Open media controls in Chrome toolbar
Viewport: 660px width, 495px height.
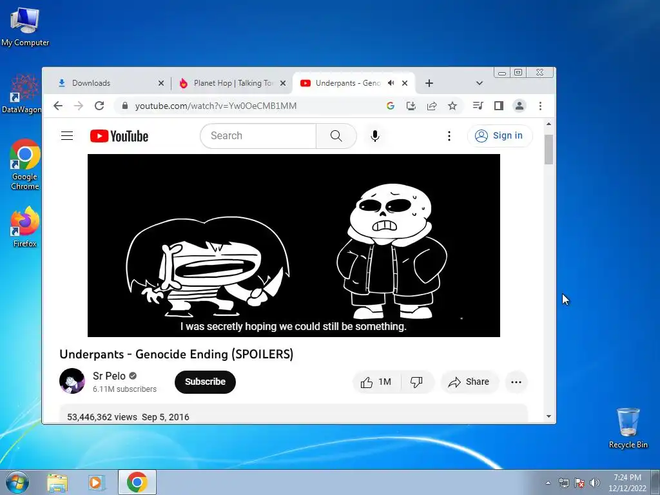pos(478,106)
